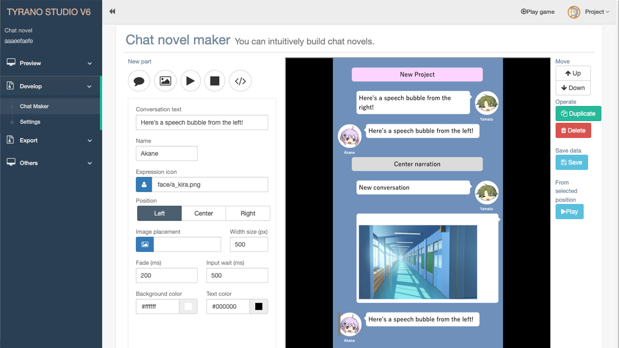
Task: Open the Text color swatch
Action: (259, 306)
